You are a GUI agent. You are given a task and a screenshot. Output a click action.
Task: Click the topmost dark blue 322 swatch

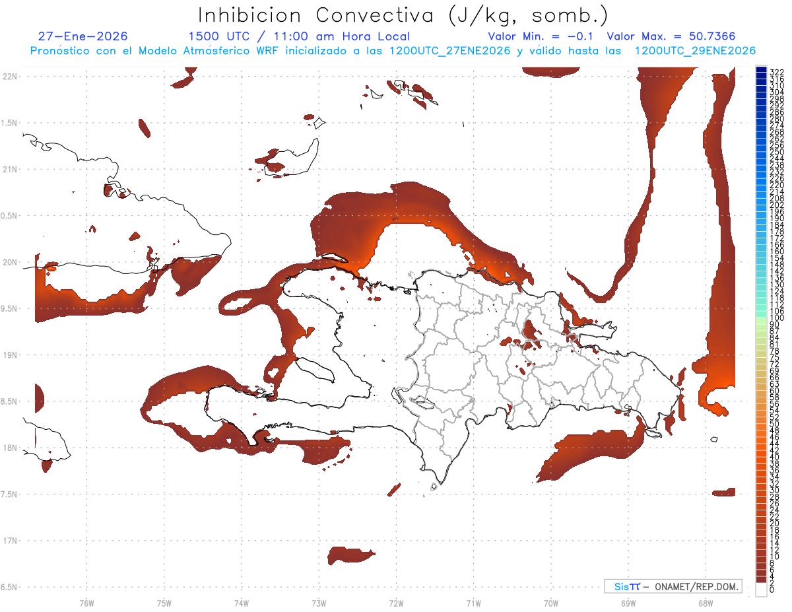[762, 71]
